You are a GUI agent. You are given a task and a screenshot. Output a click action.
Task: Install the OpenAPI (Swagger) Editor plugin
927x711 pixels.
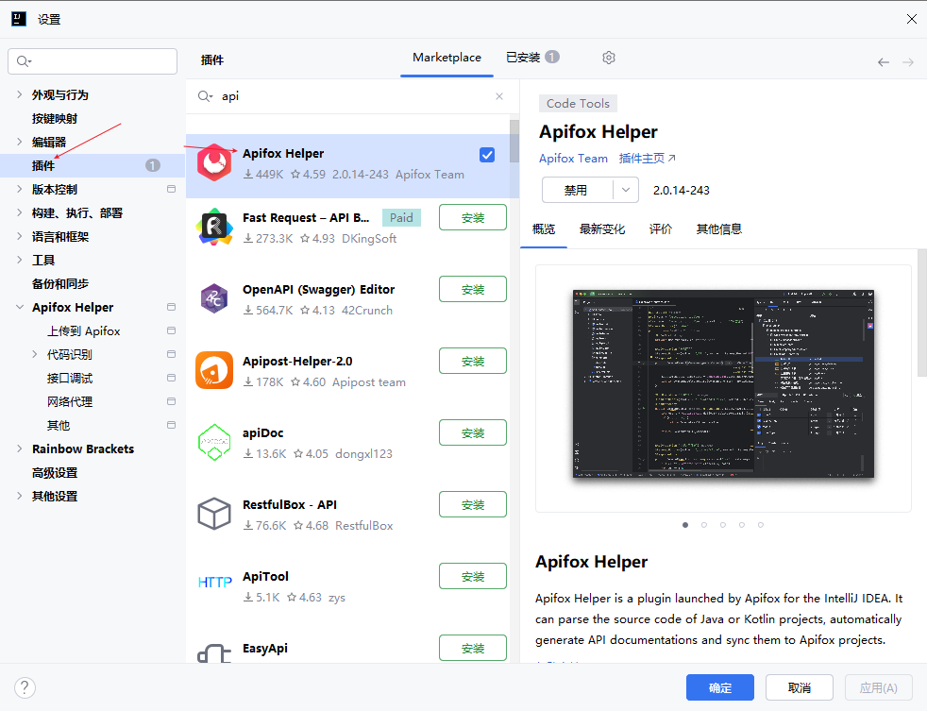click(x=473, y=289)
